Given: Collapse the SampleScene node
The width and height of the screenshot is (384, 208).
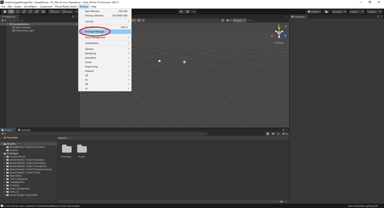Looking at the screenshot, I should (8, 24).
